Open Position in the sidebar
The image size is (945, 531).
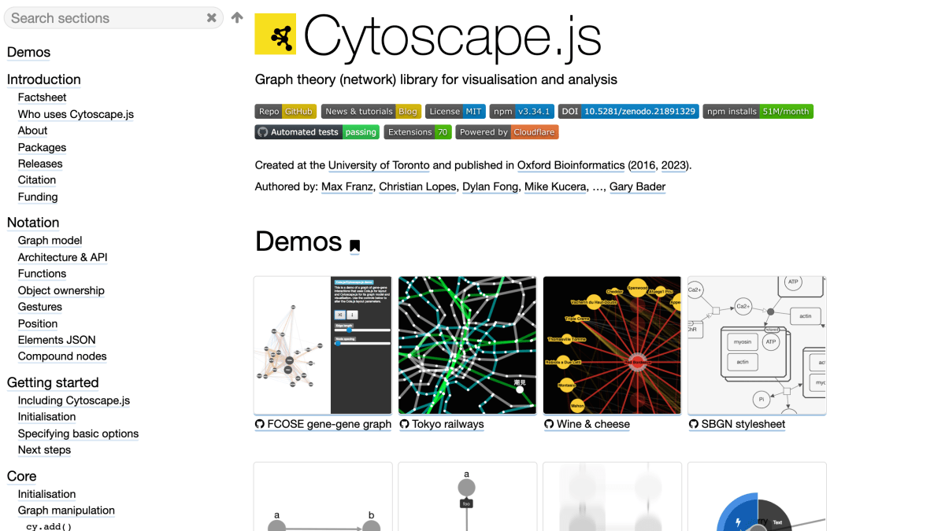pos(38,323)
